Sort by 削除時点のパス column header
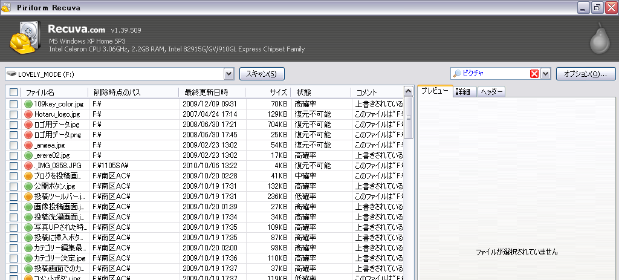Image resolution: width=619 pixels, height=280 pixels. [x=134, y=93]
